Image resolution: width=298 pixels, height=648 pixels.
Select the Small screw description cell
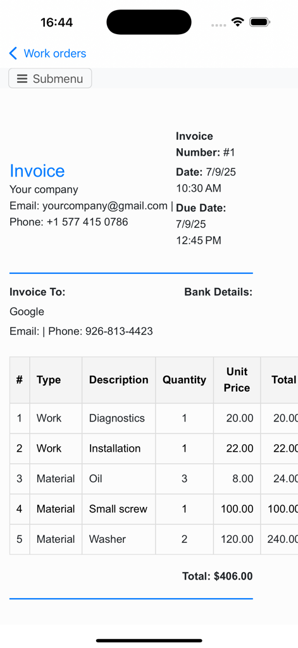pyautogui.click(x=118, y=509)
